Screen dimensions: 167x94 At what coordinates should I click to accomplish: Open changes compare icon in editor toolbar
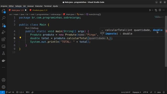pyautogui.click(x=156, y=10)
